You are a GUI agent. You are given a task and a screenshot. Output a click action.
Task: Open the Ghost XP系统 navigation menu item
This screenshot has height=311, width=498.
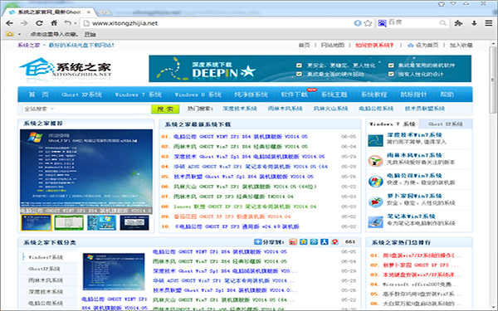click(81, 95)
